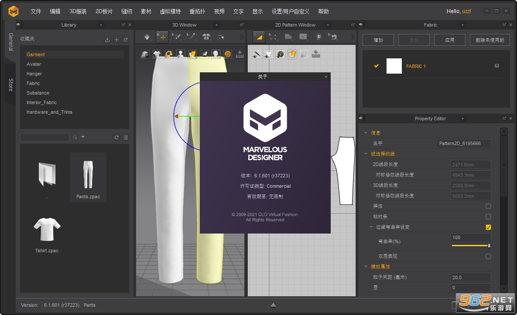Close the 关于 about dialog
The height and width of the screenshot is (315, 517).
click(x=326, y=77)
